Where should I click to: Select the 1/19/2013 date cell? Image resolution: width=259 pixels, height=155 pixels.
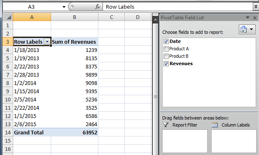click(x=32, y=58)
